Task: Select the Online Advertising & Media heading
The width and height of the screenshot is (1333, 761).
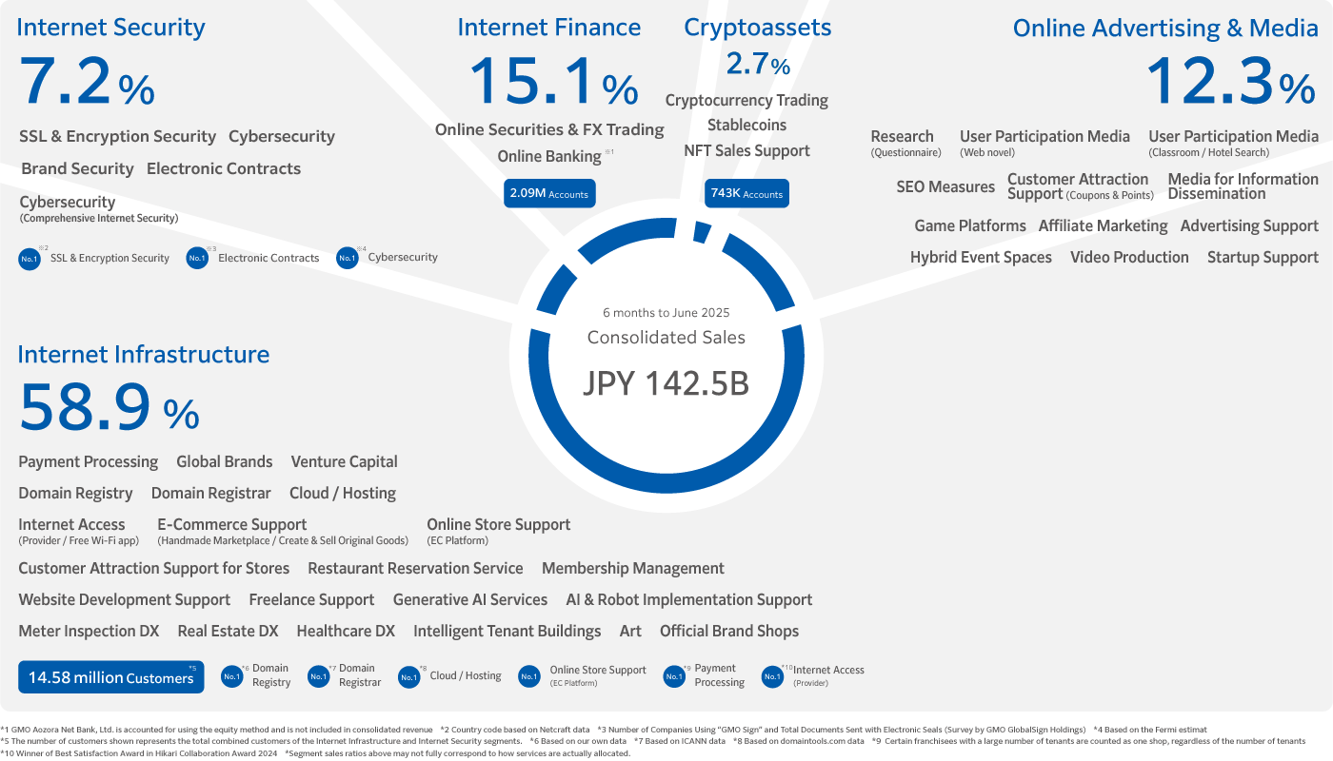Action: pos(1165,29)
